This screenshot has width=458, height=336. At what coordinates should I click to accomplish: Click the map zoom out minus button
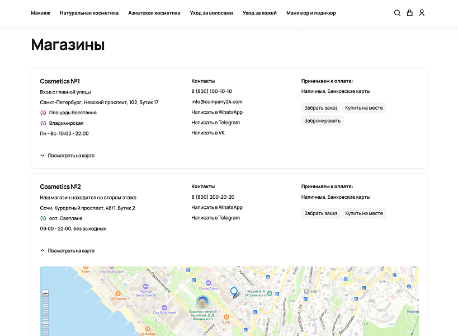coord(45,293)
